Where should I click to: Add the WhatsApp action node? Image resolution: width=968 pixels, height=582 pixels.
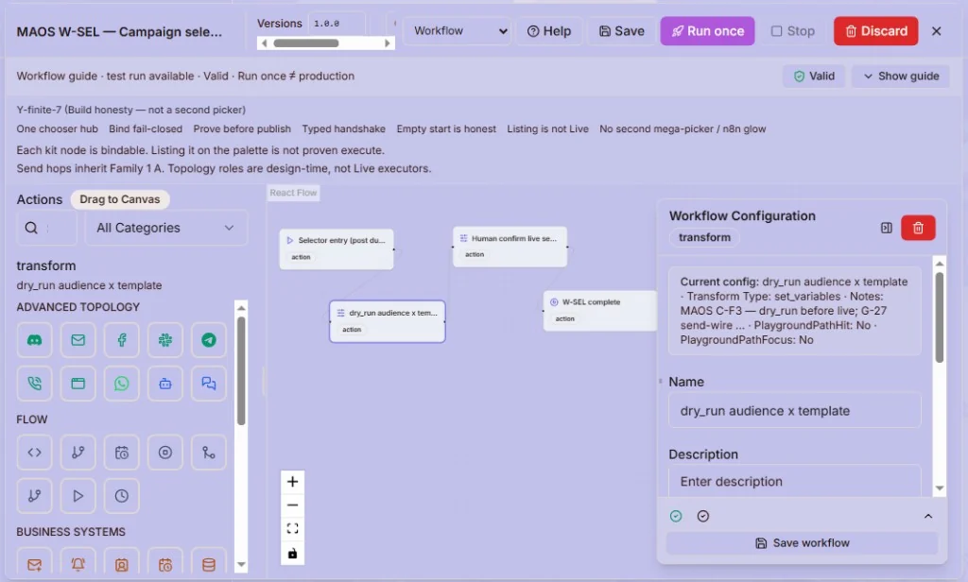122,384
